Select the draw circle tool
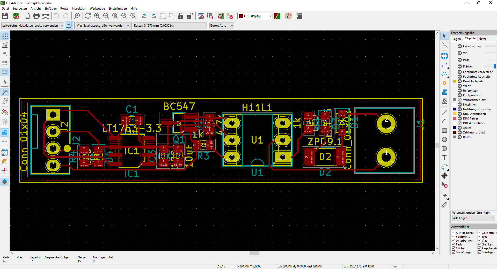The width and height of the screenshot is (497, 269). click(x=444, y=139)
